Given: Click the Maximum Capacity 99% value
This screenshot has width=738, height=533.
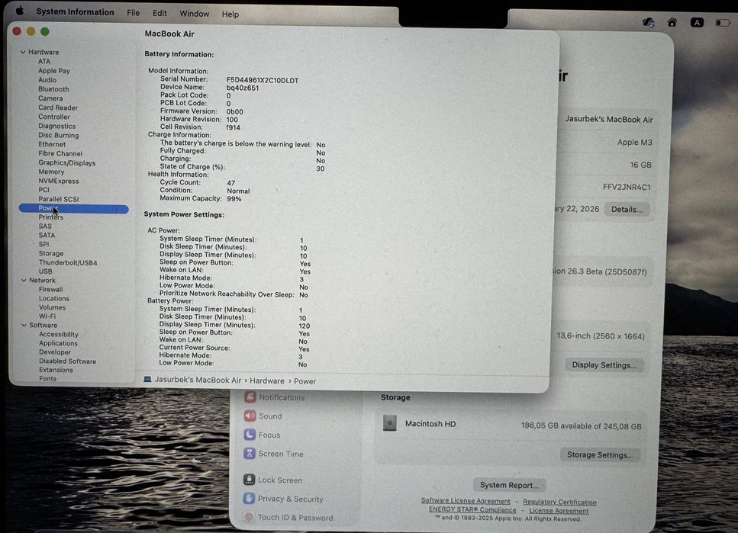Looking at the screenshot, I should click(x=234, y=198).
